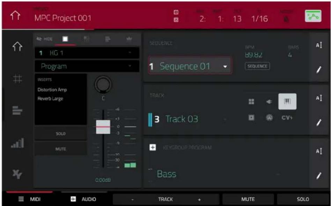Select Clip program track type icon
Screen dimensions: 331x206
(x=251, y=118)
